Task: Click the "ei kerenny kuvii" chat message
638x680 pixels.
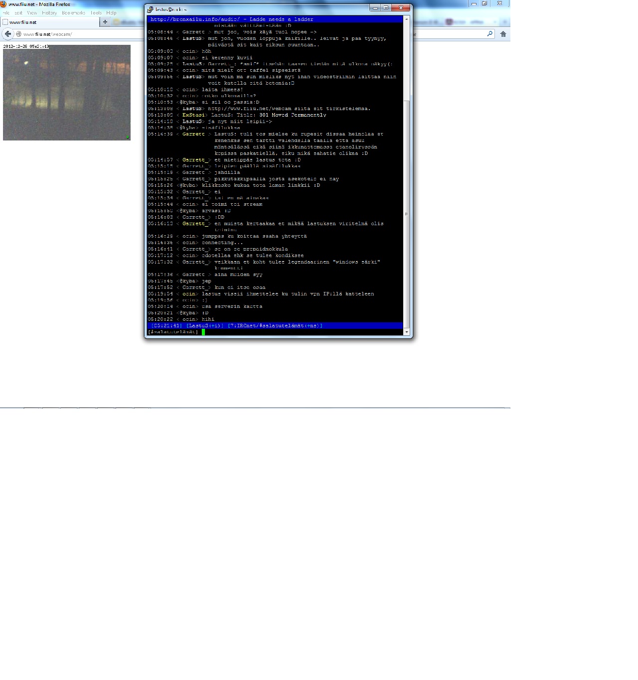Action: [x=227, y=58]
